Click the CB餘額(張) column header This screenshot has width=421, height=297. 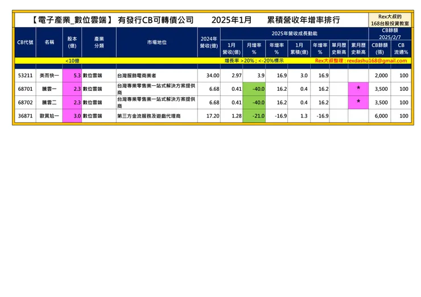pyautogui.click(x=379, y=48)
